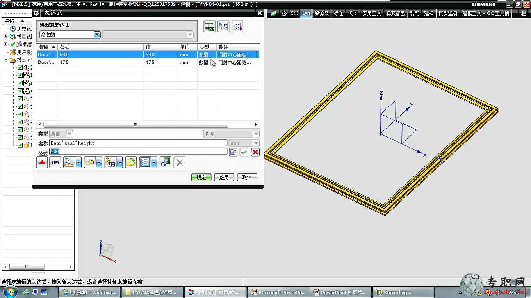The image size is (531, 298).
Task: Open the QQ邮箱 taskbar window
Action: click(90, 292)
